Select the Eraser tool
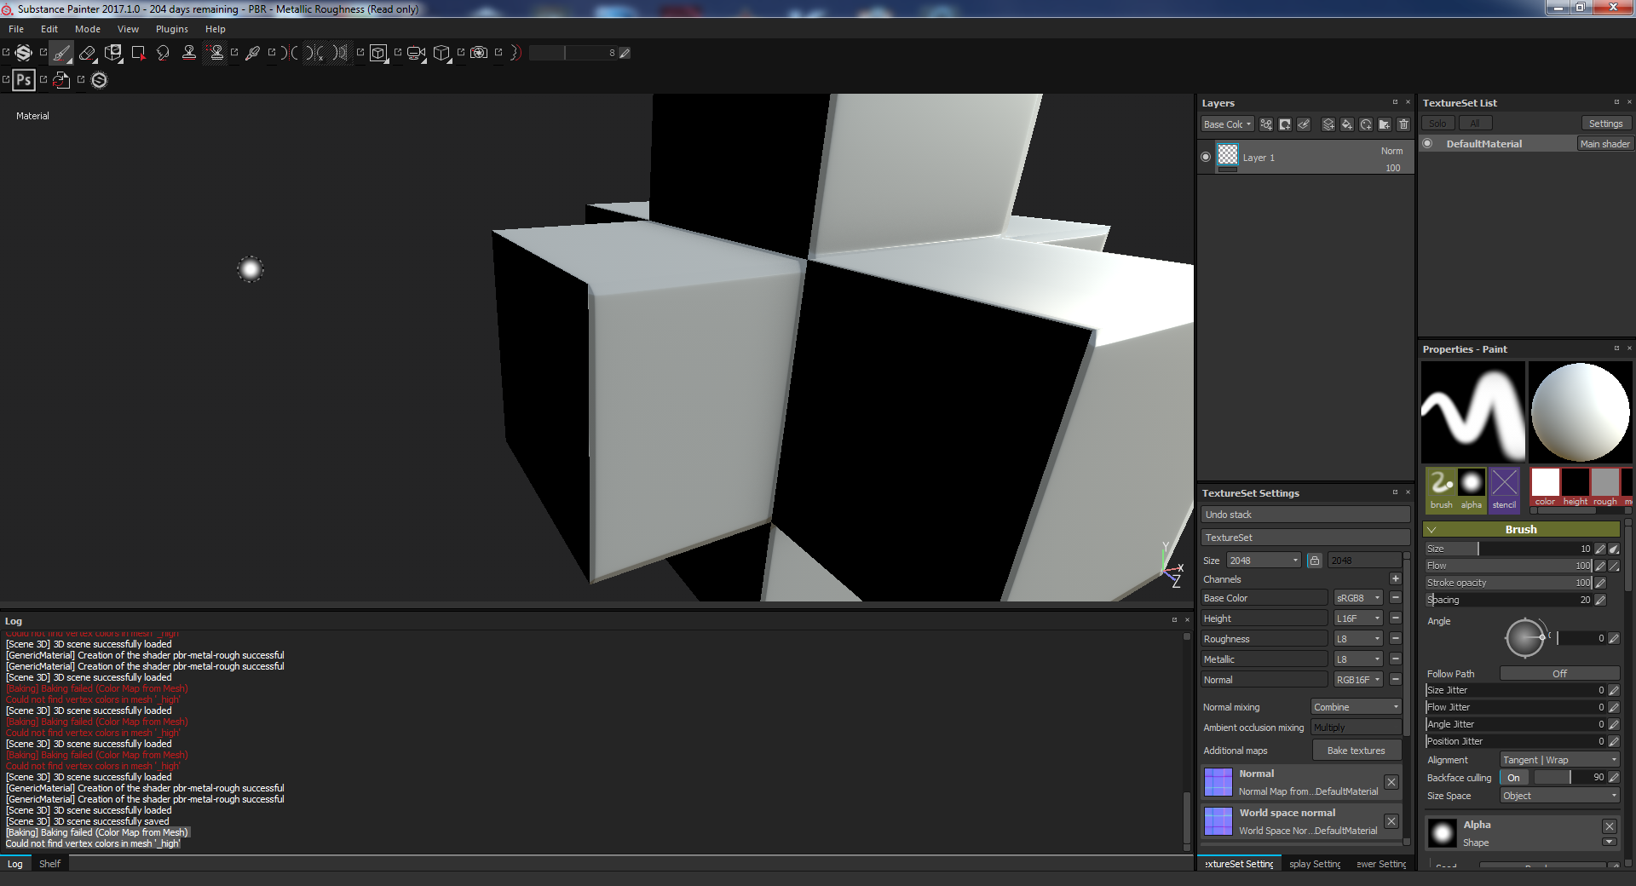 coord(87,53)
